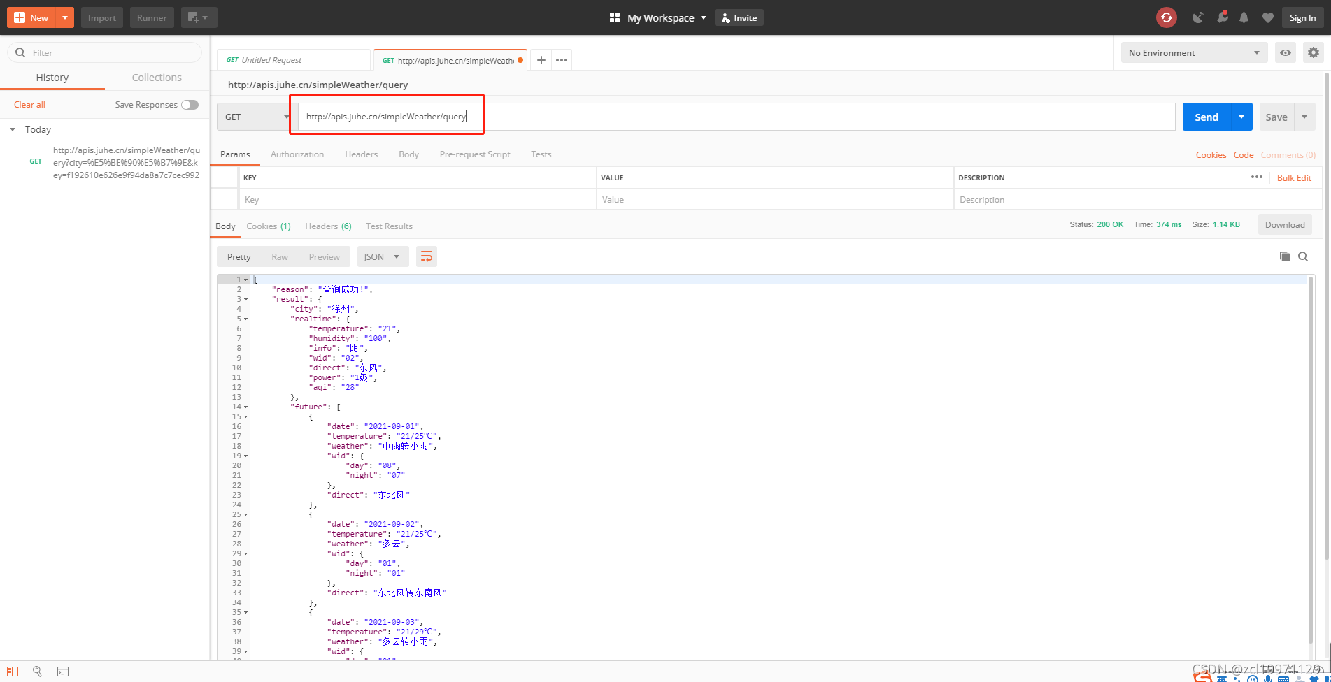The image size is (1331, 682).
Task: Expand My Workspace dropdown
Action: tap(704, 17)
